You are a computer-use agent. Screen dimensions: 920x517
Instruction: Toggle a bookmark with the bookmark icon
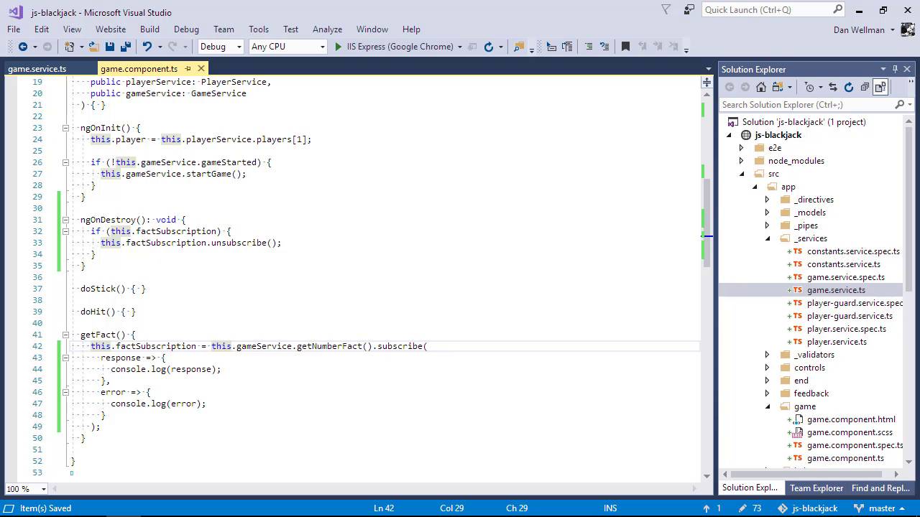[x=625, y=47]
